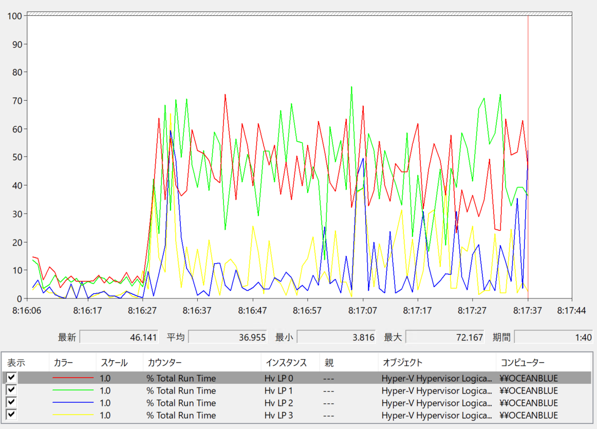
Task: Click the 期間 value field 1:40
Action: click(554, 337)
